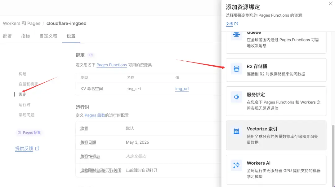The image size is (335, 187).
Task: Click the img_url name cell
Action: pyautogui.click(x=134, y=89)
